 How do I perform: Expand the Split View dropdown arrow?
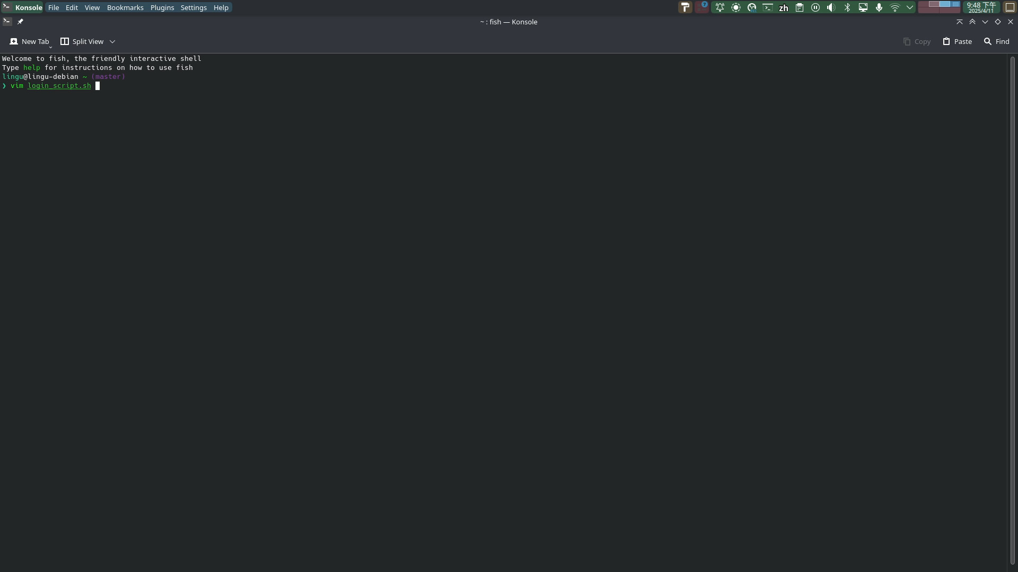[x=112, y=41]
